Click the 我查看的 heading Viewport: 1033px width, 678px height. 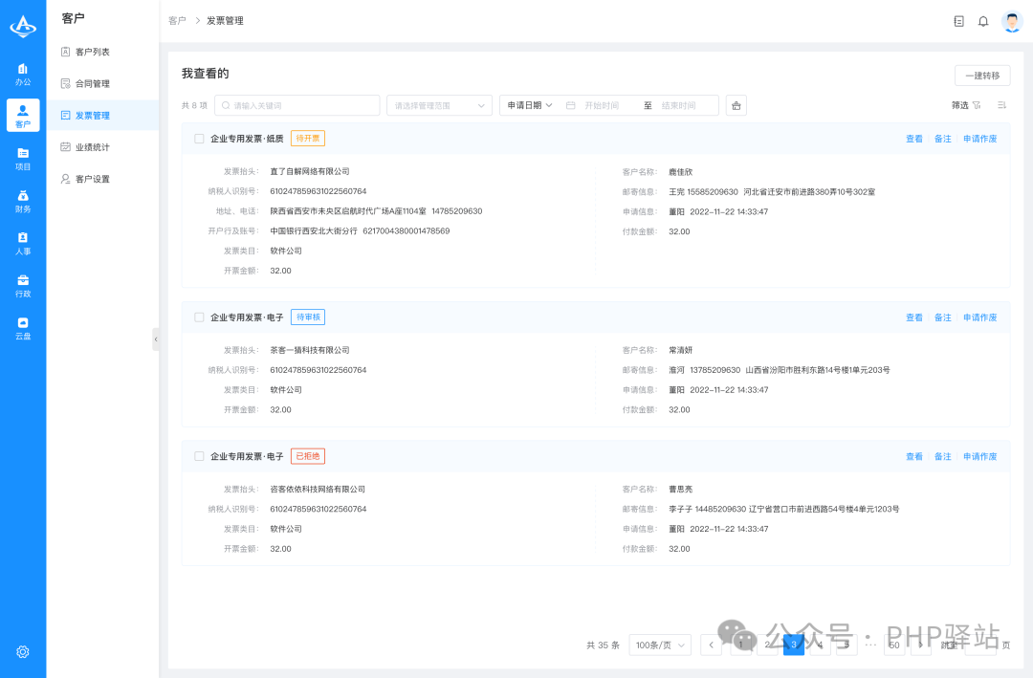[206, 73]
